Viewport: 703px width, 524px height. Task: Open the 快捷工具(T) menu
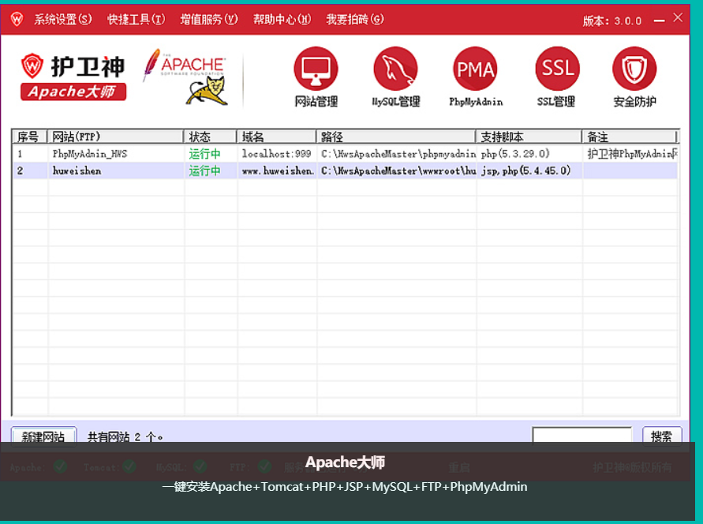point(136,20)
